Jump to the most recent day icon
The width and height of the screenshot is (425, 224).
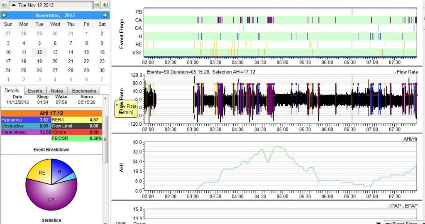(105, 5)
